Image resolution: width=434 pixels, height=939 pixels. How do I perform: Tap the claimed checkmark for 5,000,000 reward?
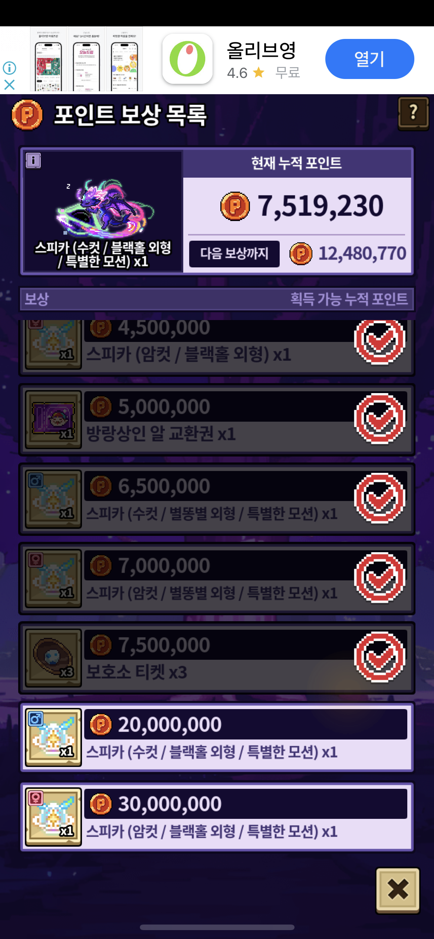click(380, 419)
